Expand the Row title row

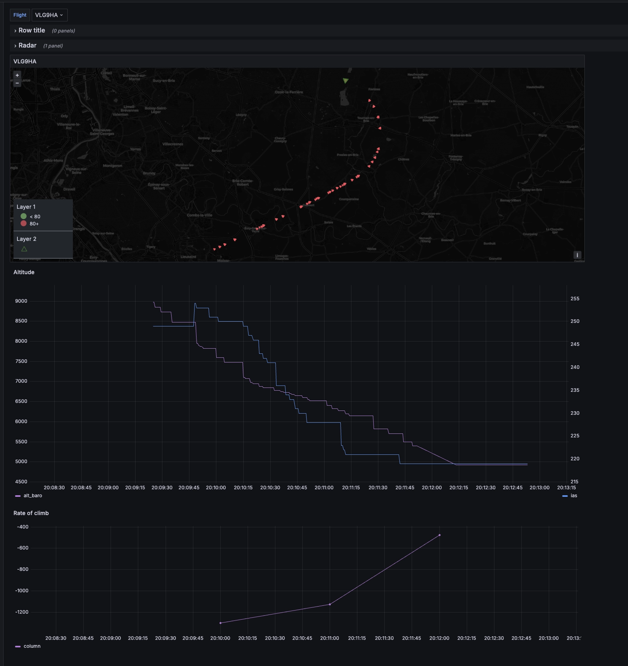pos(31,31)
